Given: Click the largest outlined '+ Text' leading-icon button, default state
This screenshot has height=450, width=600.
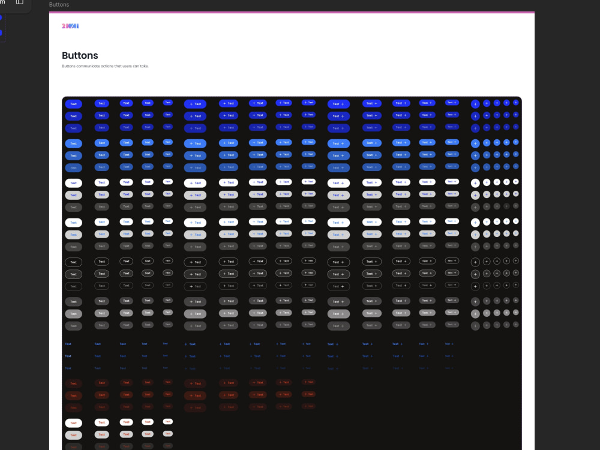Looking at the screenshot, I should 195,262.
